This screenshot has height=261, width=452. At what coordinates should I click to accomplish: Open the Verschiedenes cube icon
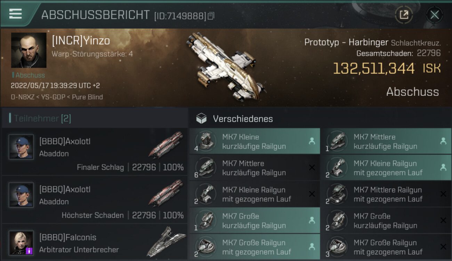201,119
